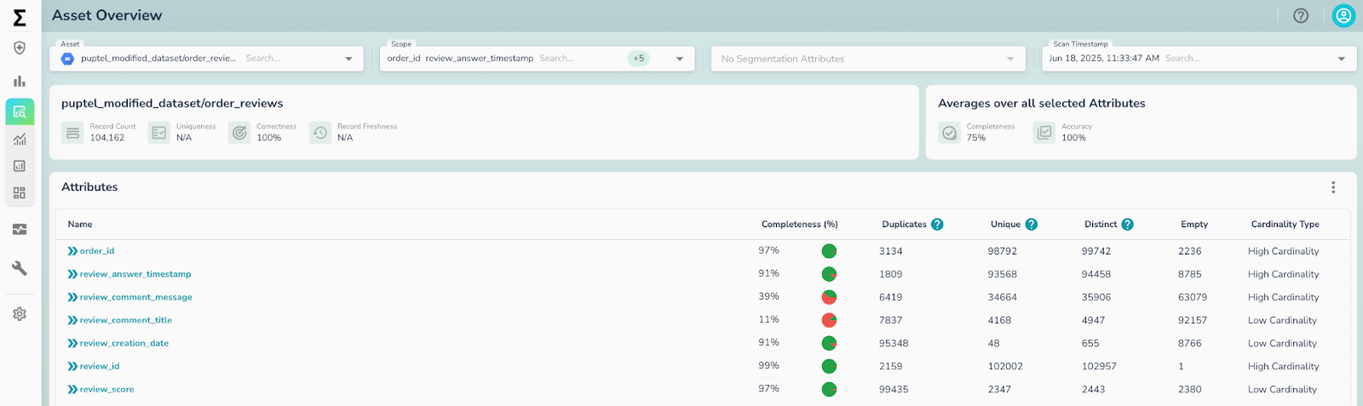Open the review_comment_message attribute
This screenshot has width=1363, height=406.
[135, 297]
